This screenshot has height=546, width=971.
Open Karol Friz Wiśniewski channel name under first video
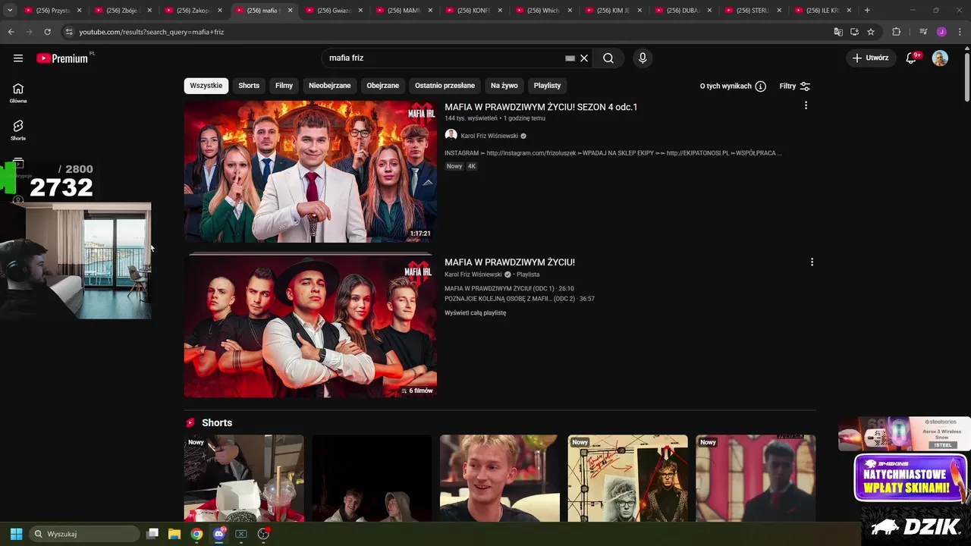pyautogui.click(x=489, y=136)
